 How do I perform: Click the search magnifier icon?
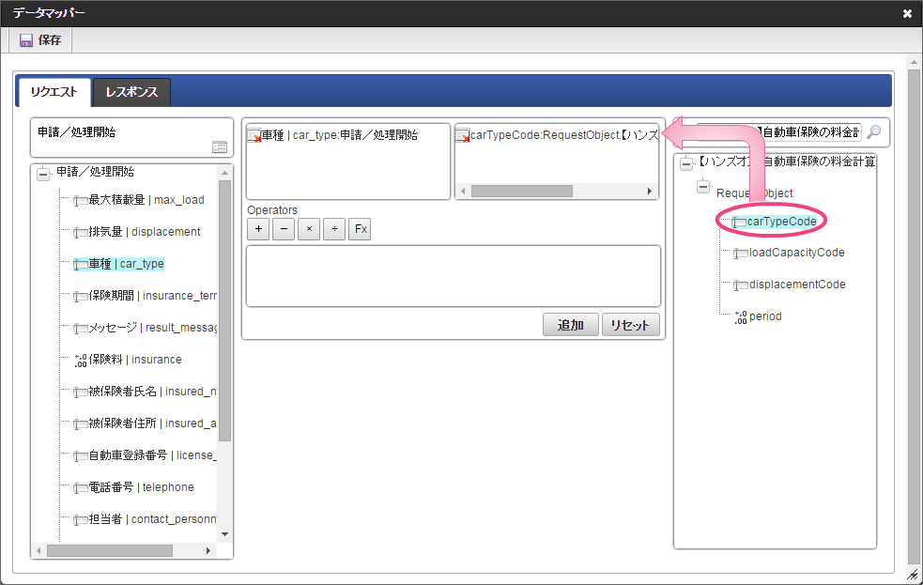874,131
